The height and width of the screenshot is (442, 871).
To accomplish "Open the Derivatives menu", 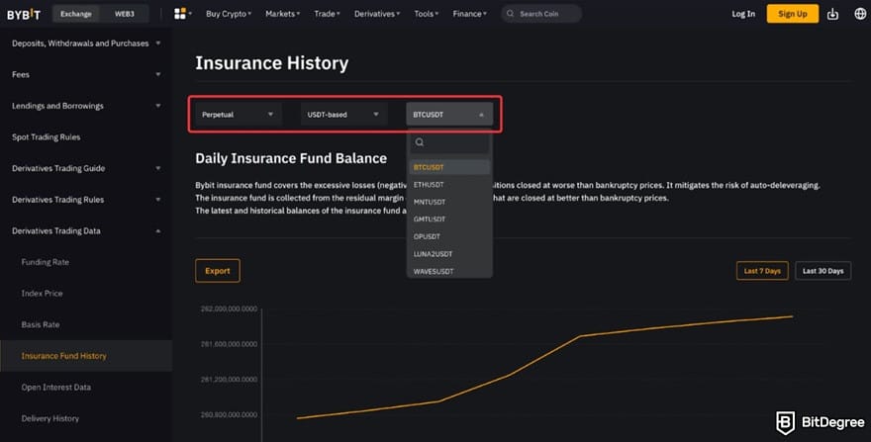I will (377, 14).
